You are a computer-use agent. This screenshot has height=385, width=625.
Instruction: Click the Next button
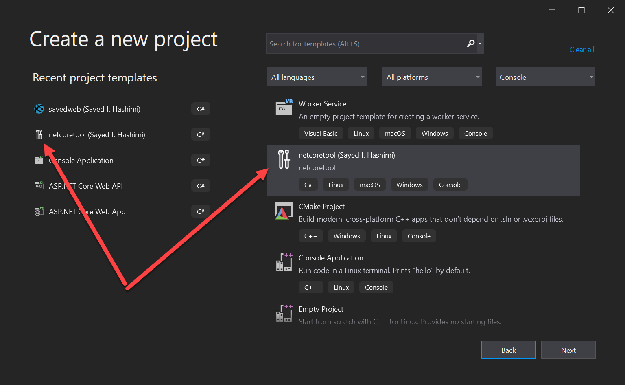point(568,350)
